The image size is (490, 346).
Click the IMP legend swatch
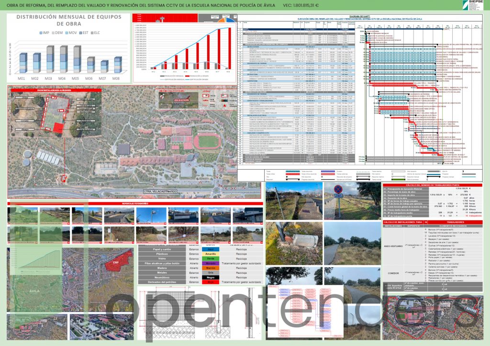point(41,33)
